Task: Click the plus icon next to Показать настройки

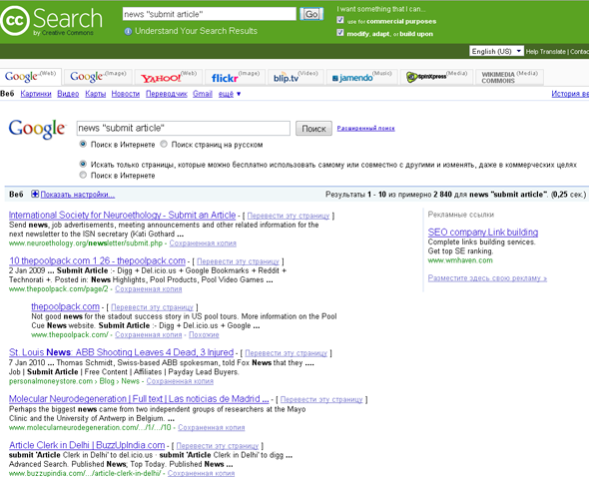Action: tap(35, 194)
